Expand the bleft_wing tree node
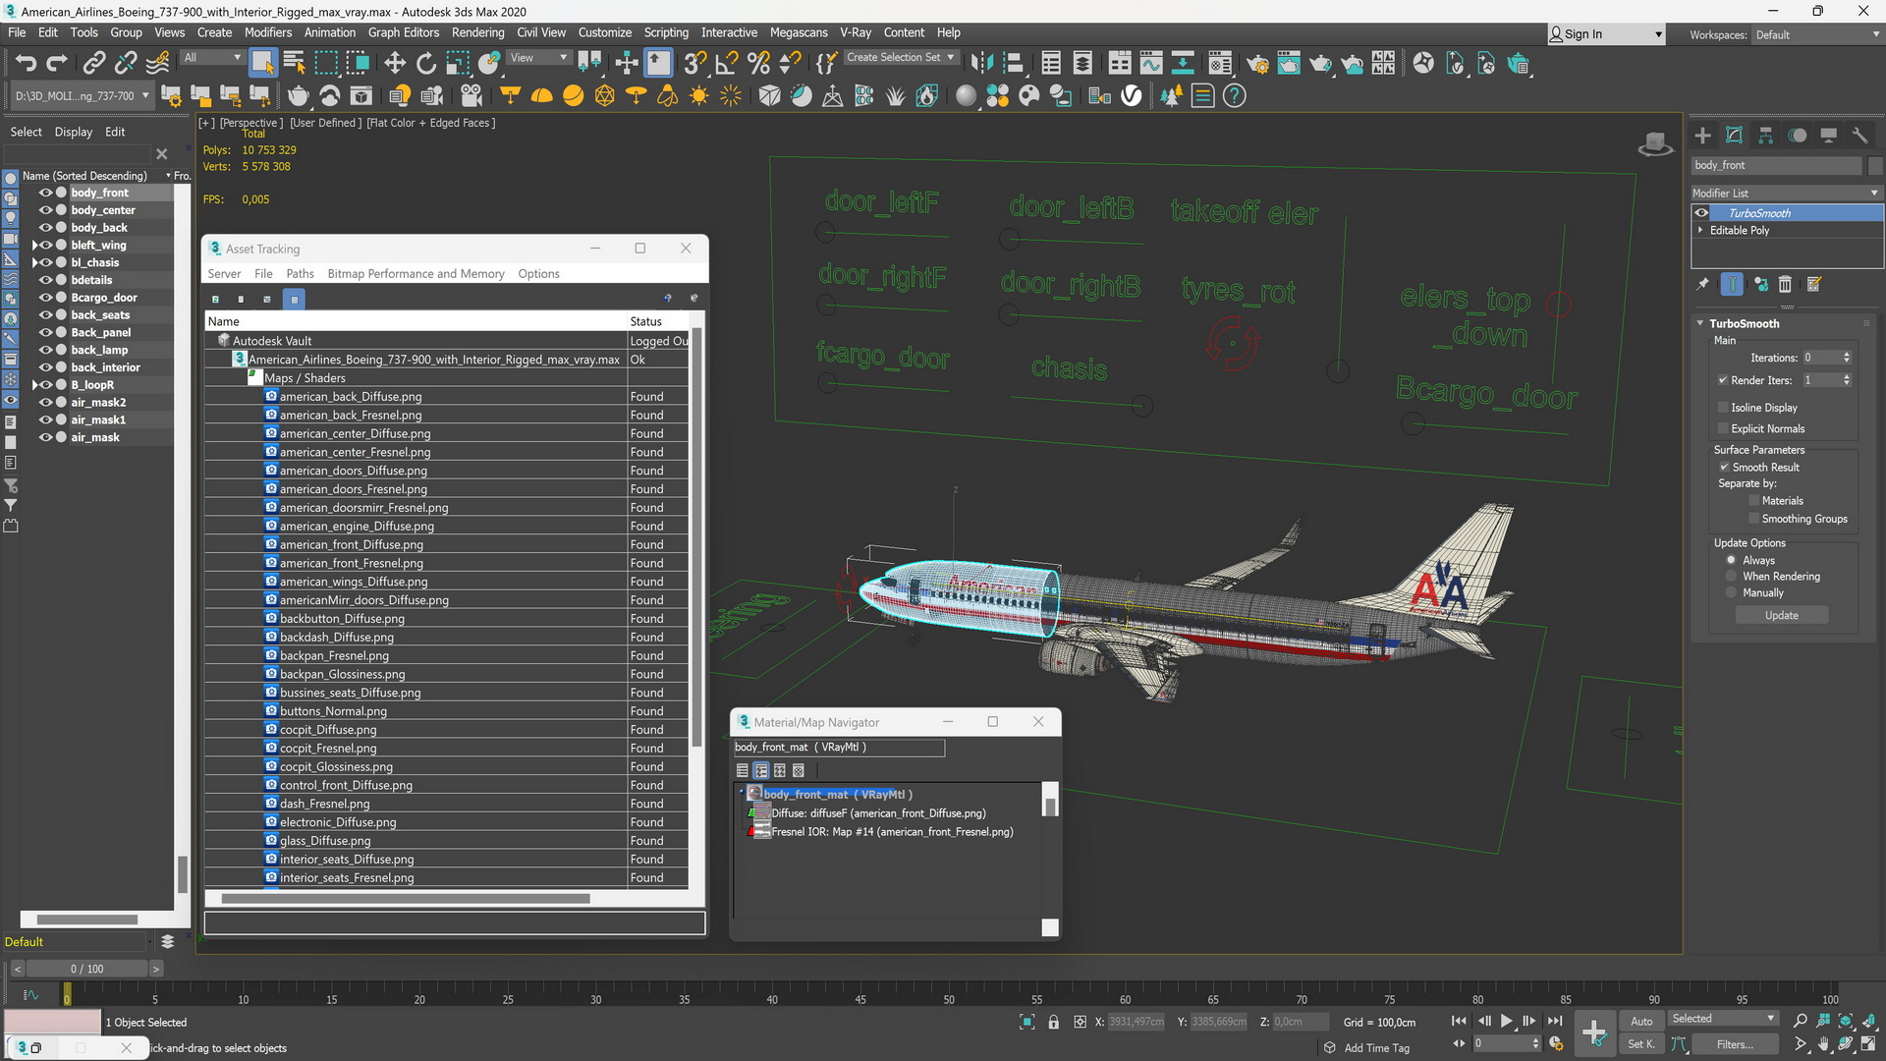This screenshot has width=1886, height=1061. pos(34,246)
